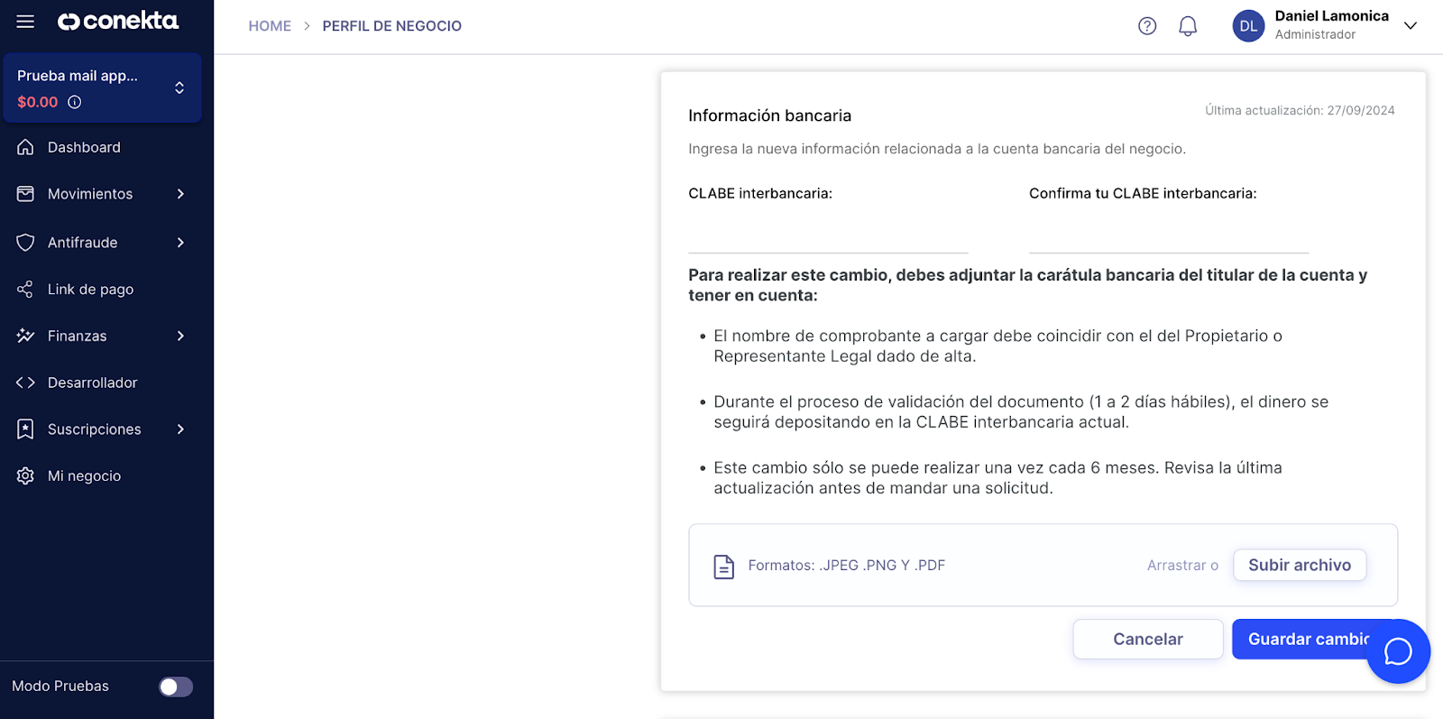Focus the CLABE interbancaria input field
1443x719 pixels.
(828, 235)
